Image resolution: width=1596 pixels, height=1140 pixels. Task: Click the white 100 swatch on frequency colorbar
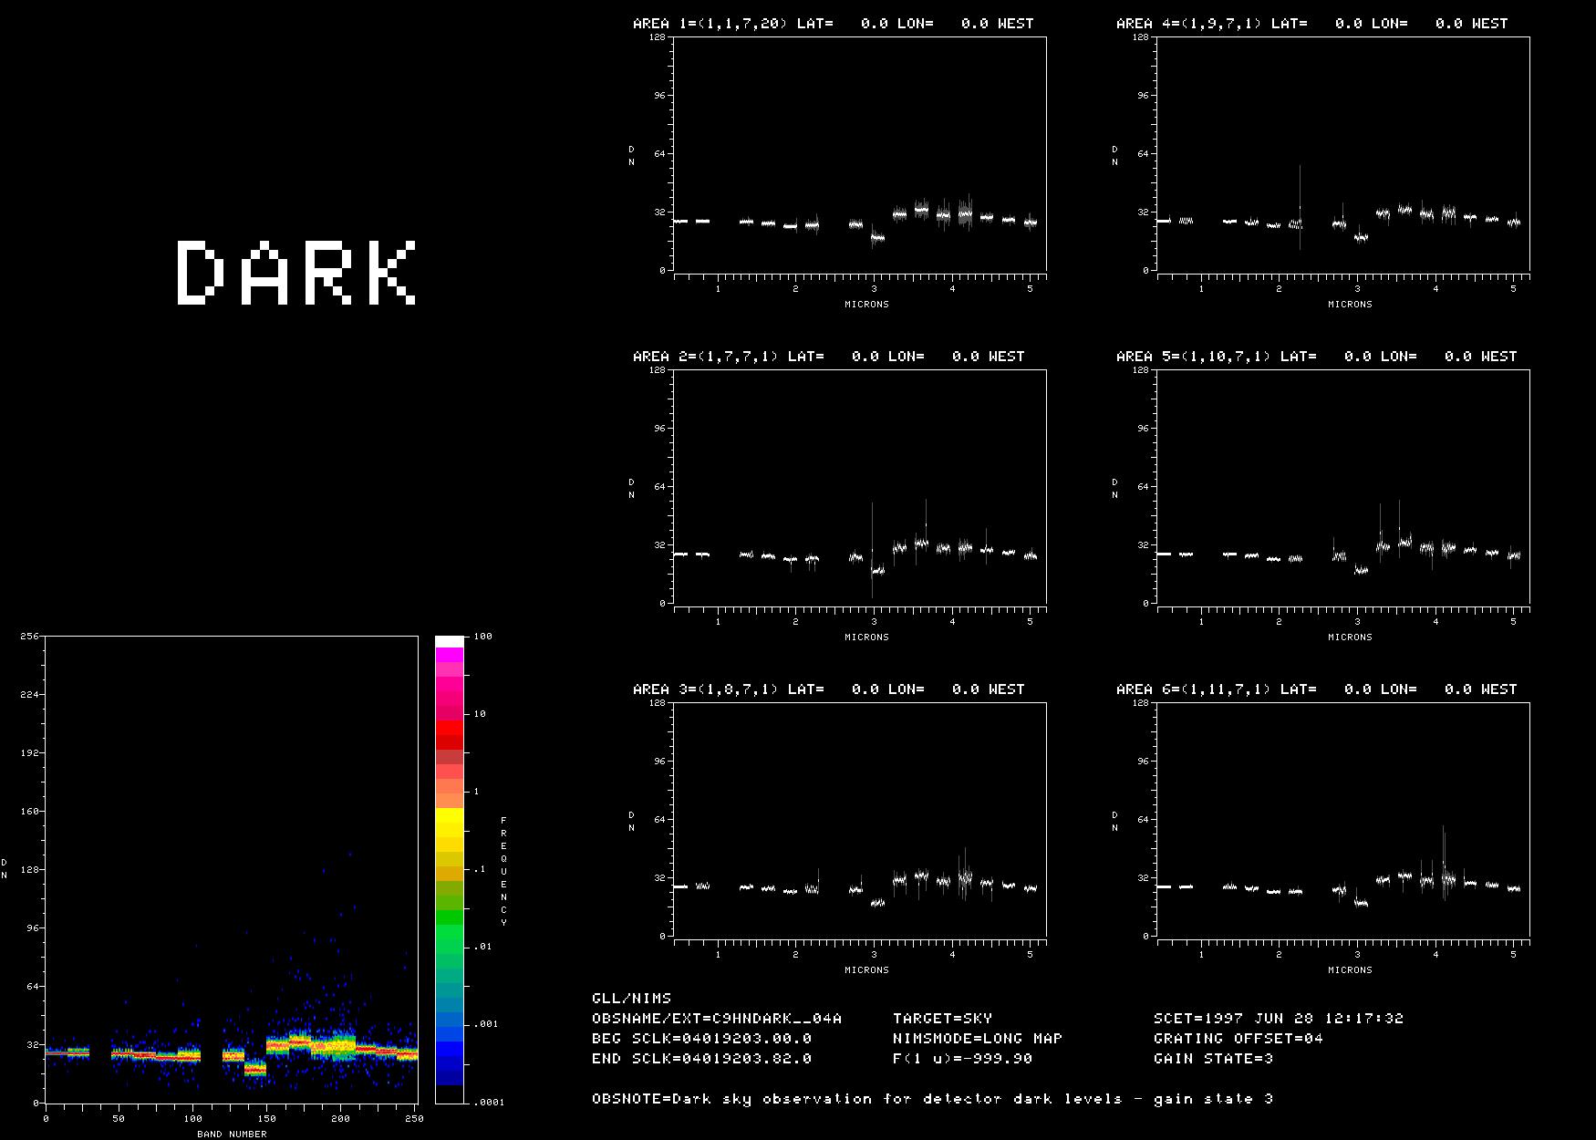tap(450, 642)
